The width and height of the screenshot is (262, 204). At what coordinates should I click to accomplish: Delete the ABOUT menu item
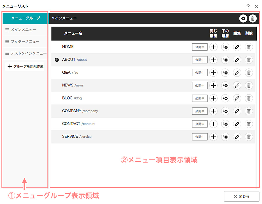[x=249, y=60]
